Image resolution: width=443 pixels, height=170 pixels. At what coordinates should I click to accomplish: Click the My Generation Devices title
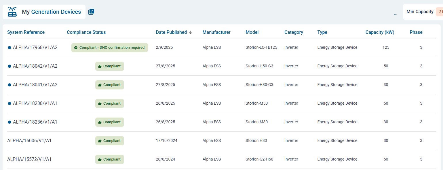[x=52, y=12]
